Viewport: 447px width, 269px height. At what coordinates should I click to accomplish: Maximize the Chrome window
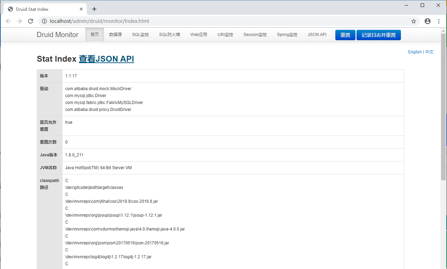[x=422, y=5]
